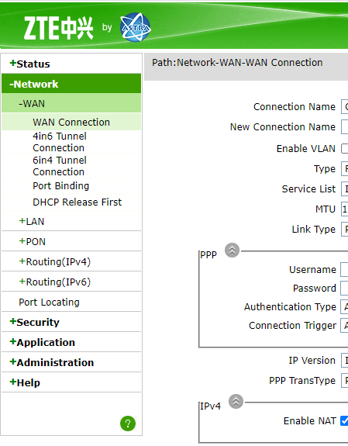Image resolution: width=348 pixels, height=446 pixels.
Task: Click the MTU input field
Action: pos(345,209)
